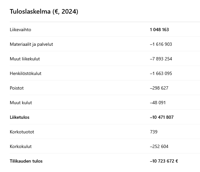
Task: Select the Korkotuotot row label
Action: tap(22, 132)
